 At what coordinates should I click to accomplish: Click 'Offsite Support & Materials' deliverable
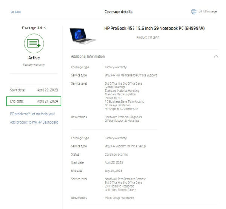pyautogui.click(x=122, y=121)
